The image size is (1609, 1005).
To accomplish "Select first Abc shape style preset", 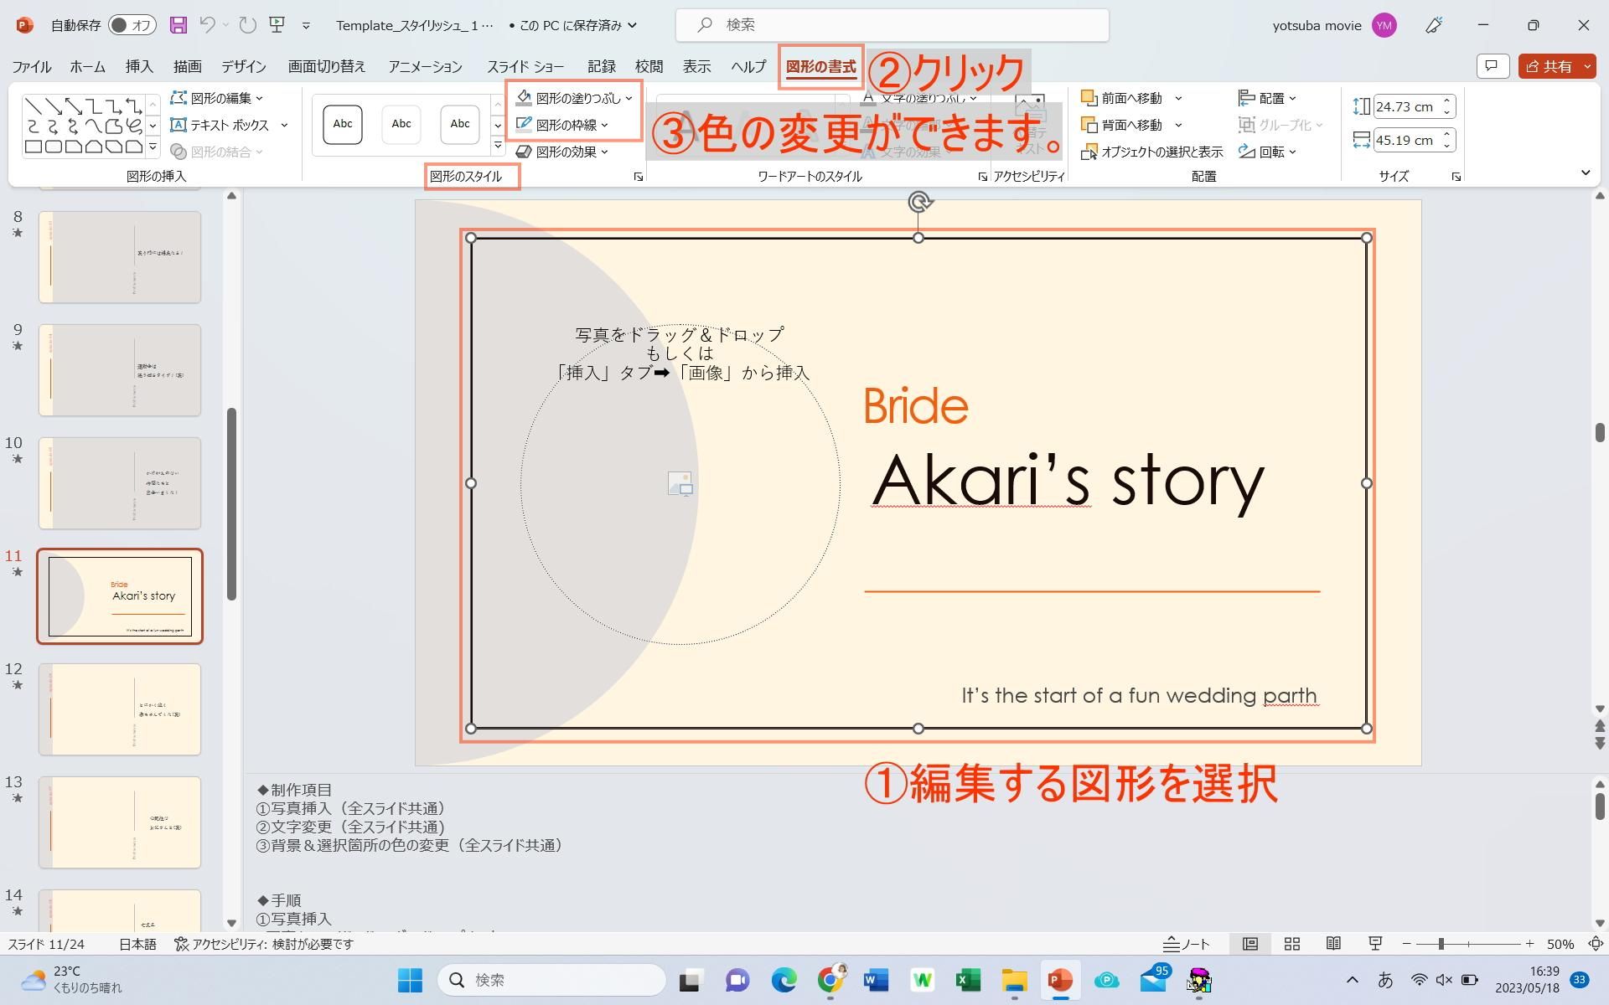I will pos(343,124).
